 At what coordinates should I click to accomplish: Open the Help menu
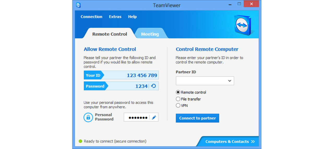click(x=132, y=17)
